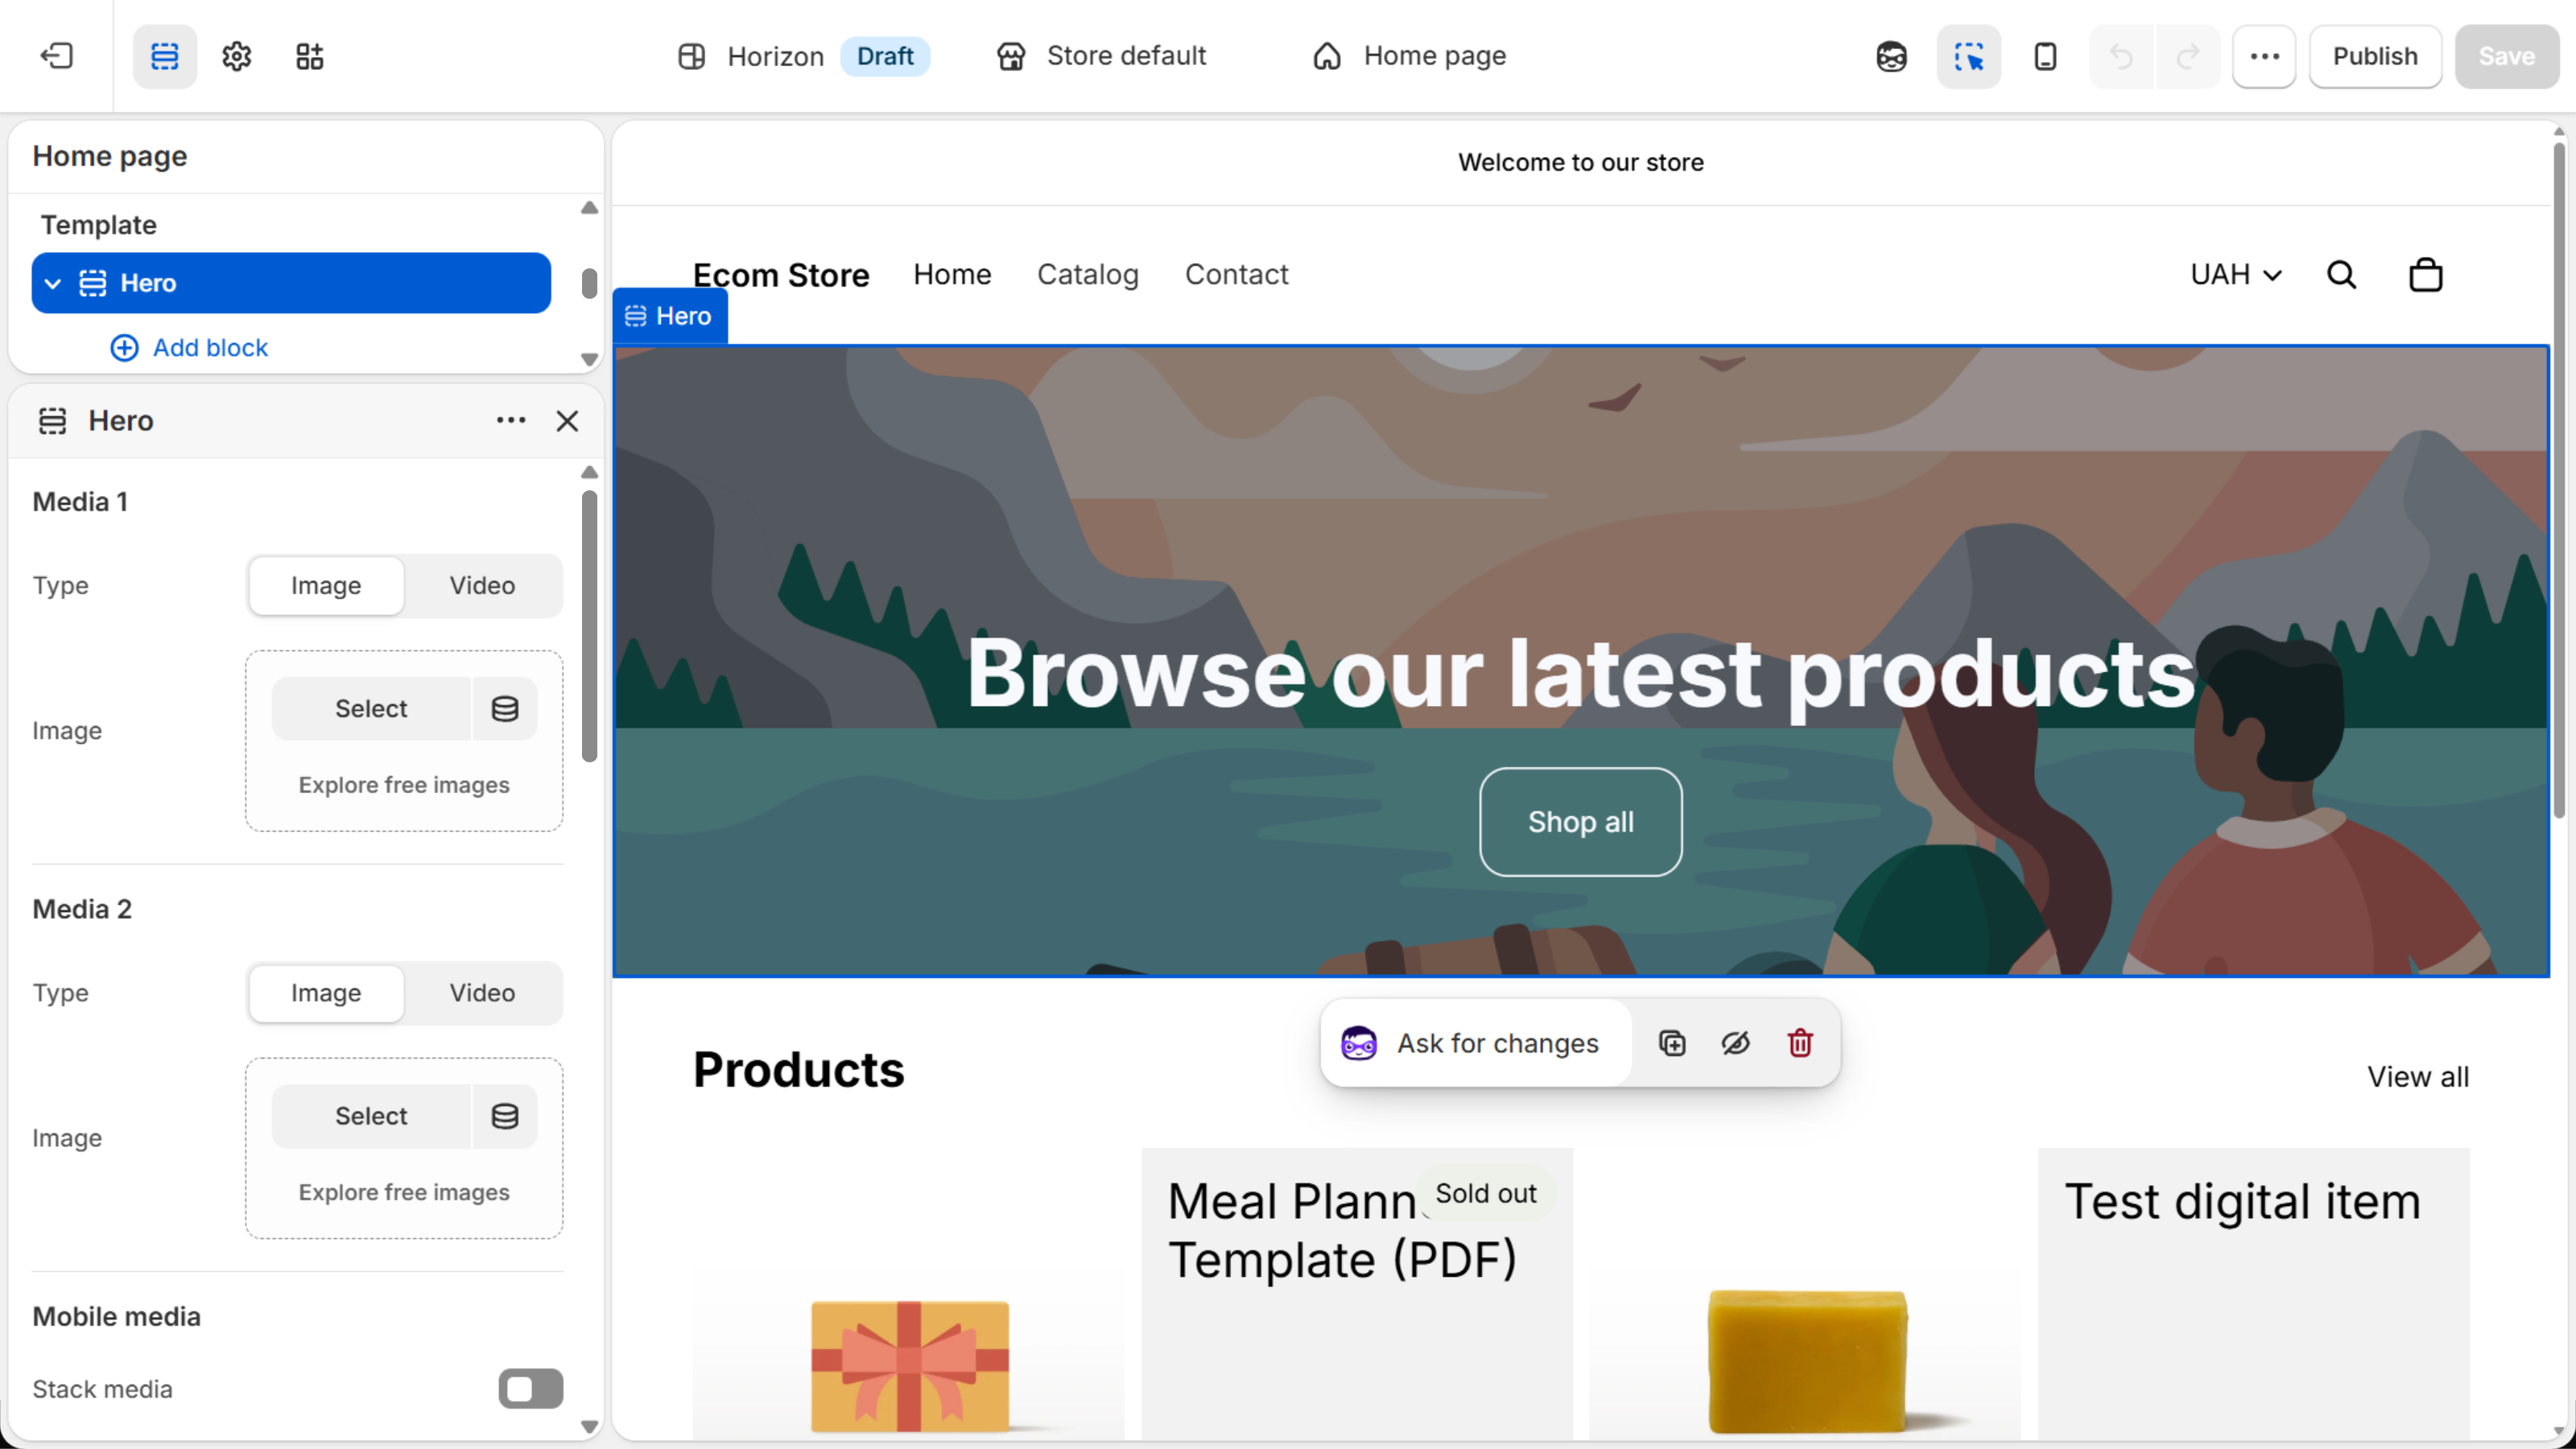Open the Sections panel icon
The image size is (2576, 1449).
pyautogui.click(x=165, y=56)
